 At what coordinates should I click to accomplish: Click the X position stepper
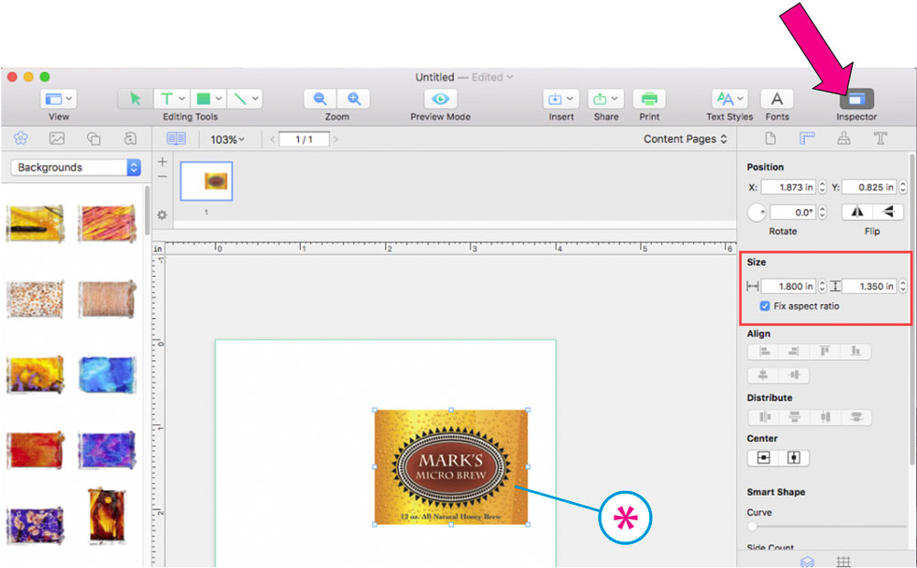coord(823,187)
